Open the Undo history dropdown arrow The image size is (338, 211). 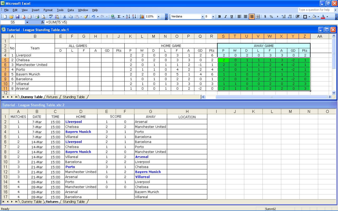coord(97,17)
